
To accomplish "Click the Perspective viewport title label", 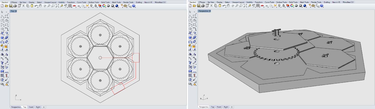I will pyautogui.click(x=203, y=11).
